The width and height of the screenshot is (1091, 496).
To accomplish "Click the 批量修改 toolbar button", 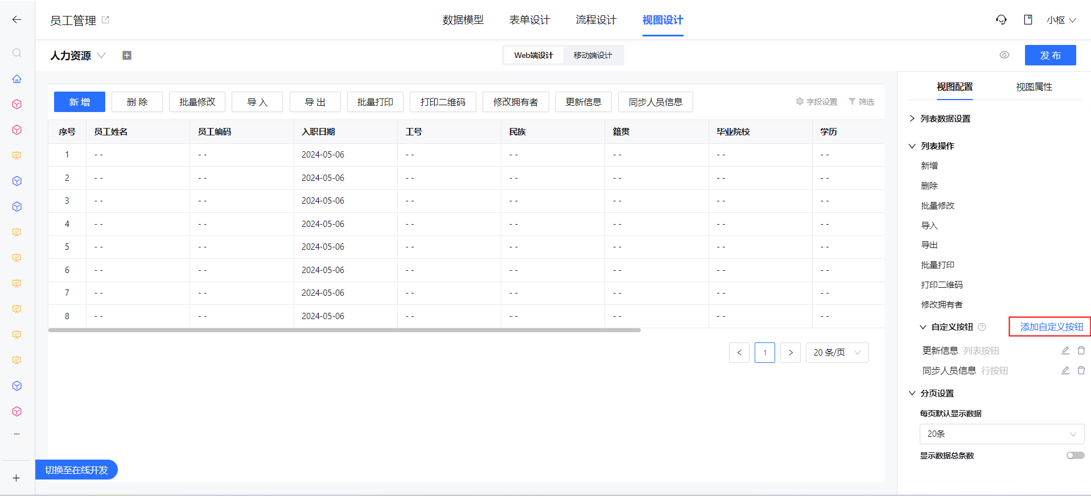I will point(197,102).
